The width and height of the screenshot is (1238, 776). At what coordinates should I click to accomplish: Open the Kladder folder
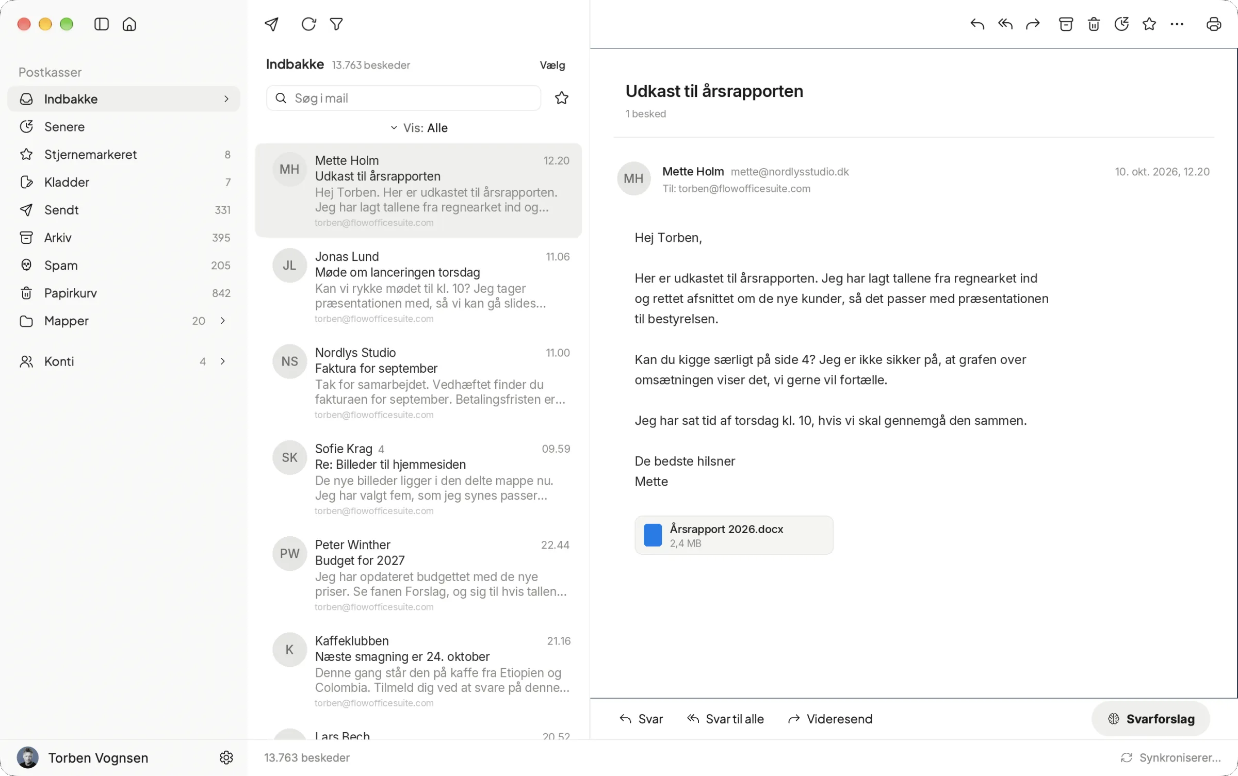(x=124, y=182)
